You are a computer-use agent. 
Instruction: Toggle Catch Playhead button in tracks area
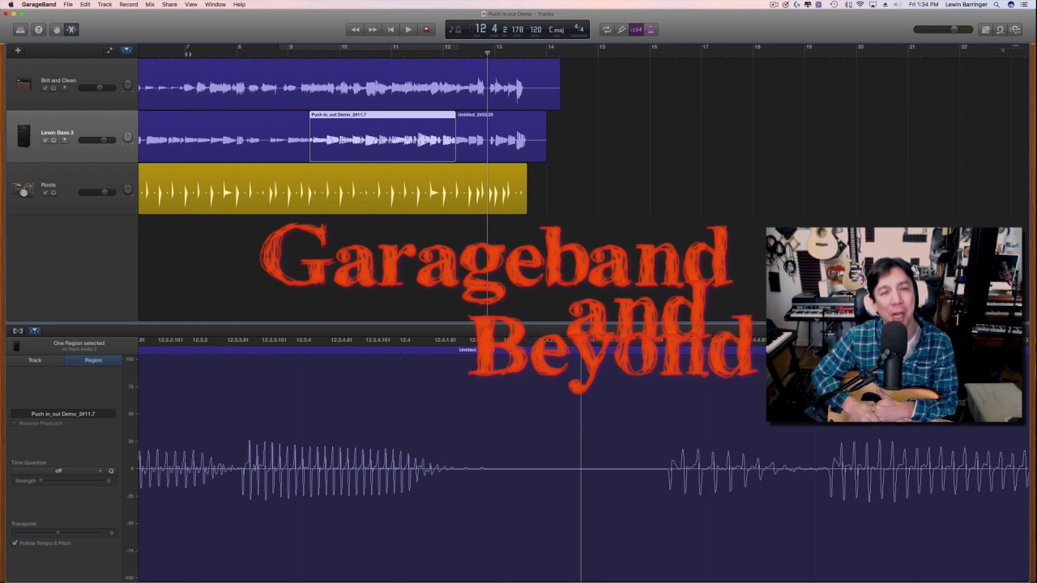point(126,50)
